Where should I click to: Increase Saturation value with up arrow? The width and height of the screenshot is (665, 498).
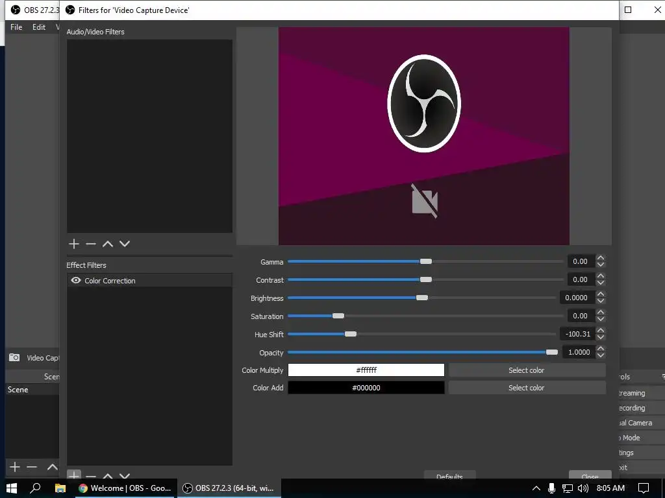601,312
